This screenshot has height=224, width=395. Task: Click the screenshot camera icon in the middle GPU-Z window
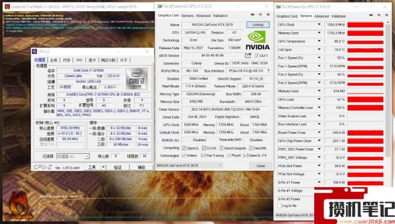(x=252, y=15)
